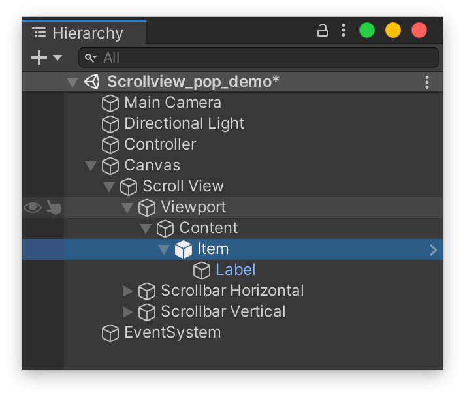This screenshot has height=397, width=465.
Task: Open the Item prefab chevron arrow
Action: tap(433, 249)
